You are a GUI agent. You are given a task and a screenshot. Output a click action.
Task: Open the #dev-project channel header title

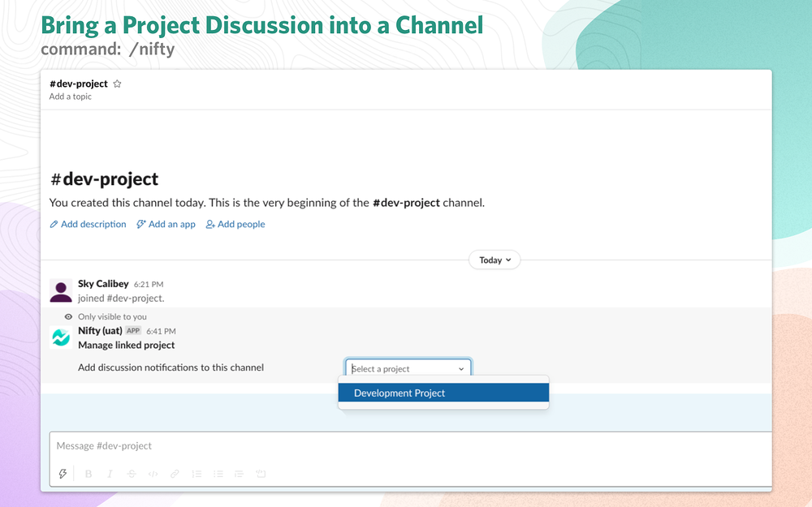tap(79, 84)
